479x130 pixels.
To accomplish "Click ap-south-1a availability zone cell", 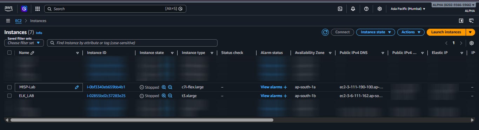I will click(x=305, y=87).
